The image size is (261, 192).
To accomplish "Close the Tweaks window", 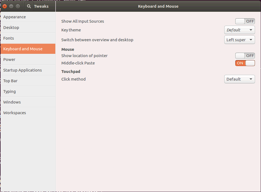I will 5,6.
